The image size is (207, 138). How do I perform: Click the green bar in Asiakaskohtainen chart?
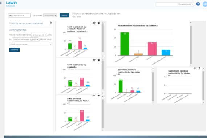[x=125, y=44]
